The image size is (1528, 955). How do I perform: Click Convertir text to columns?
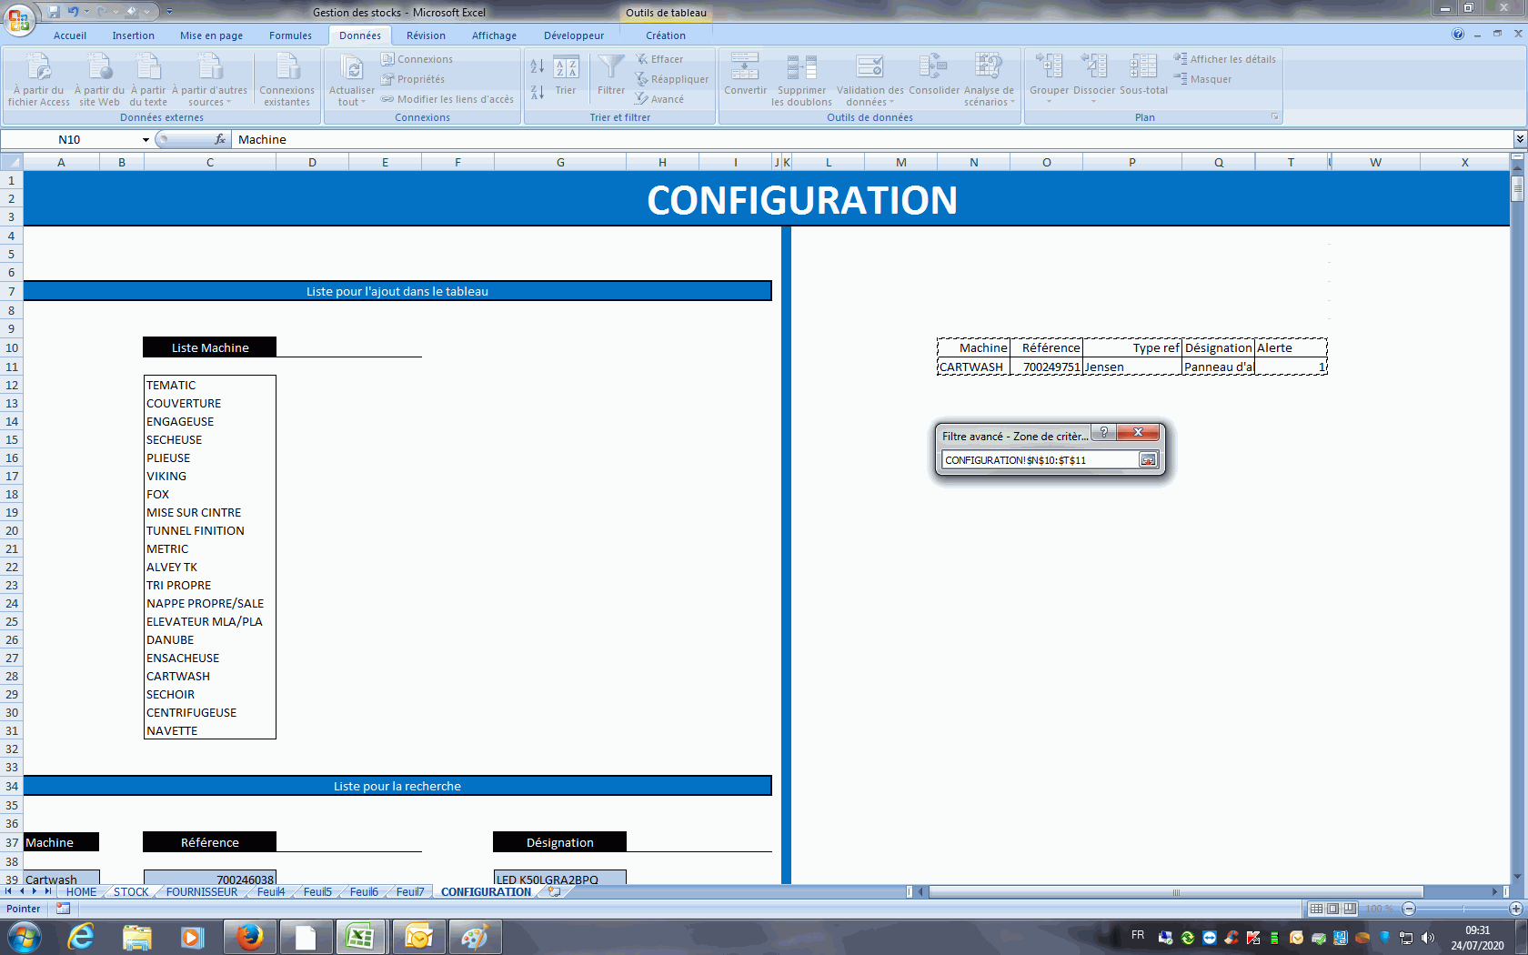click(746, 75)
